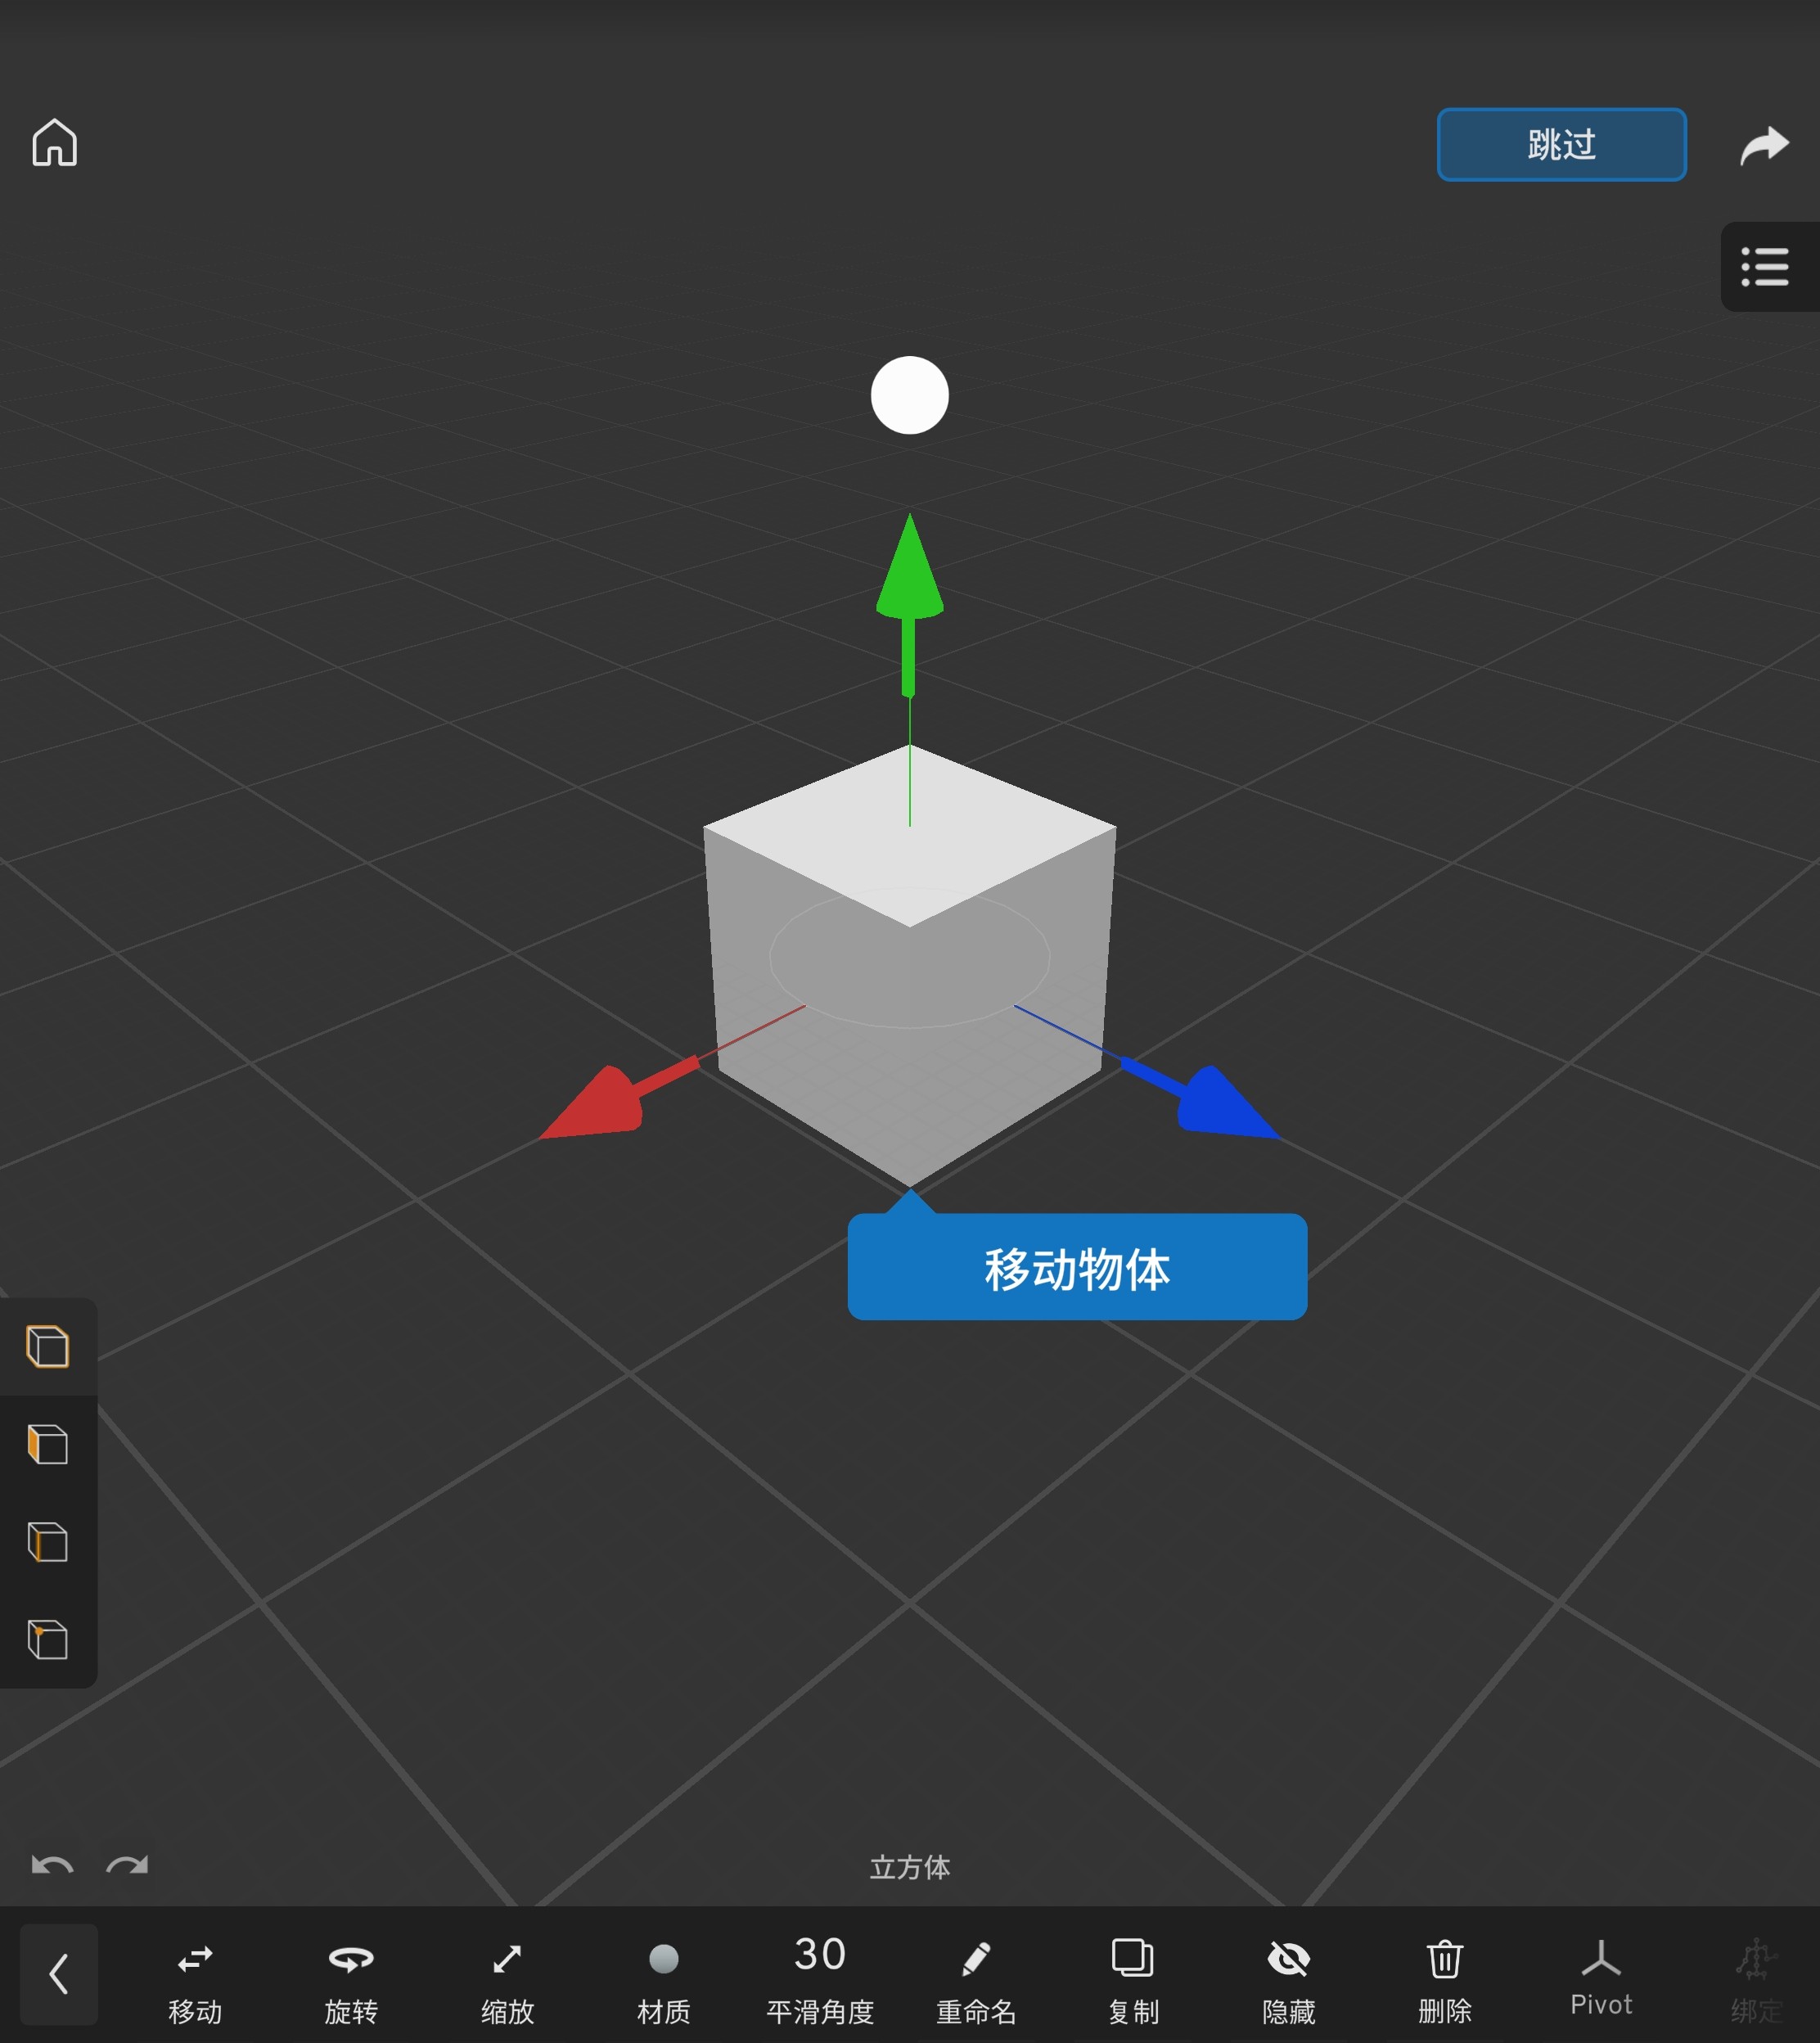1820x2043 pixels.
Task: Open the object list panel
Action: [1765, 267]
